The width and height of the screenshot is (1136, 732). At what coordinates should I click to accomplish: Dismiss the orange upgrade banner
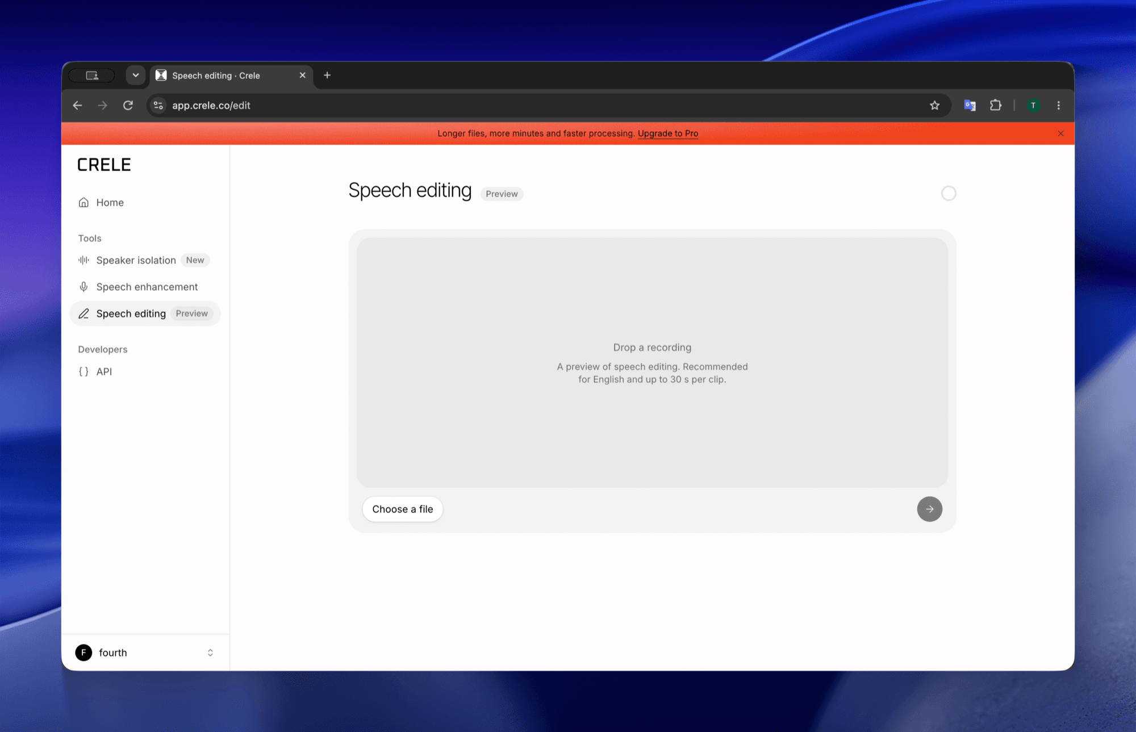click(x=1060, y=133)
